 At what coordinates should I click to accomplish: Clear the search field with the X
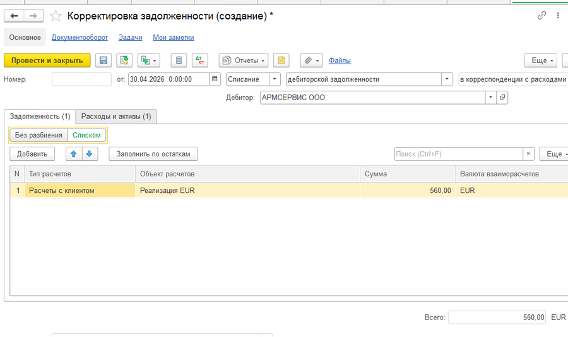528,154
